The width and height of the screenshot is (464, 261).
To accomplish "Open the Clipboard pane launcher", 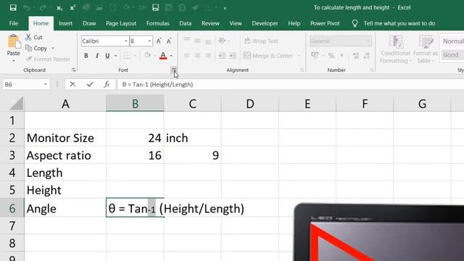I will pos(73,70).
